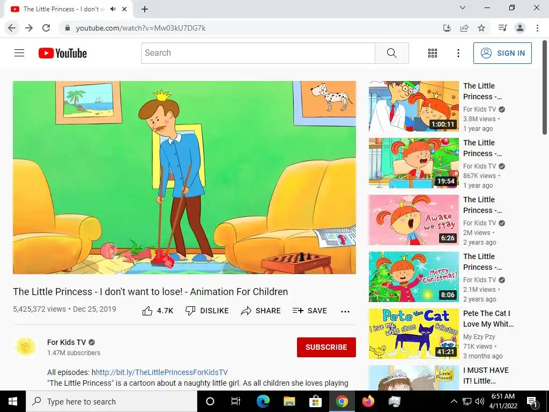Open File Explorer from taskbar
The image size is (549, 412).
click(289, 401)
